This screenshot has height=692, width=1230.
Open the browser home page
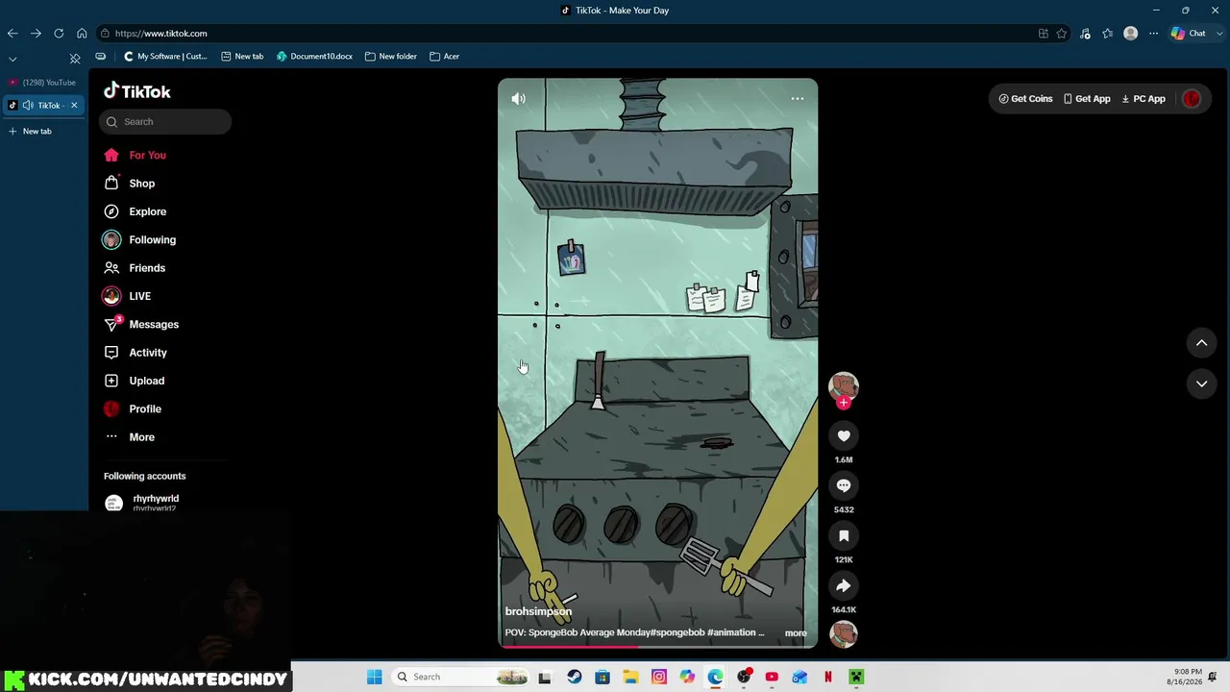click(82, 34)
